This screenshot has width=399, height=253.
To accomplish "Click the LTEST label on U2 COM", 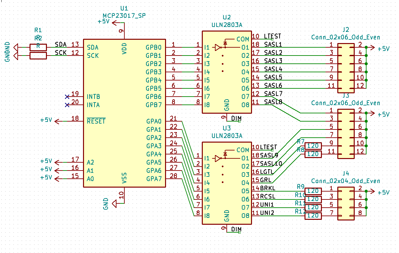I will [x=272, y=36].
